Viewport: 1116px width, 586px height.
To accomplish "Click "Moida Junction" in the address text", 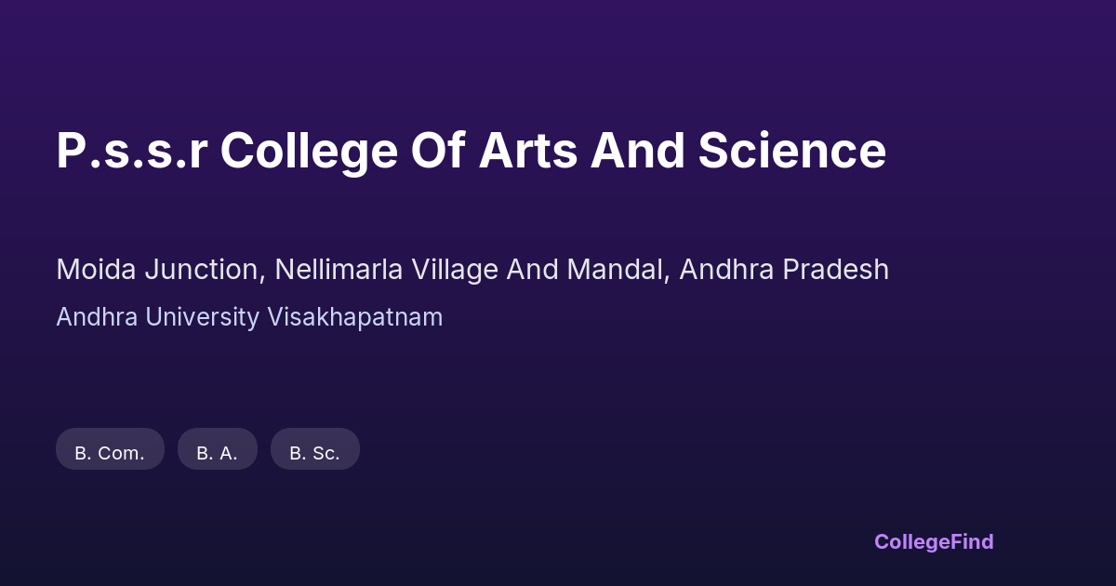I will click(x=159, y=270).
